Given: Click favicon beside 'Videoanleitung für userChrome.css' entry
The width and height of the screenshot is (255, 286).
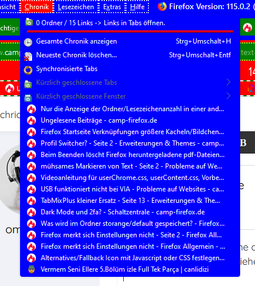Looking at the screenshot, I should (x=32, y=178).
